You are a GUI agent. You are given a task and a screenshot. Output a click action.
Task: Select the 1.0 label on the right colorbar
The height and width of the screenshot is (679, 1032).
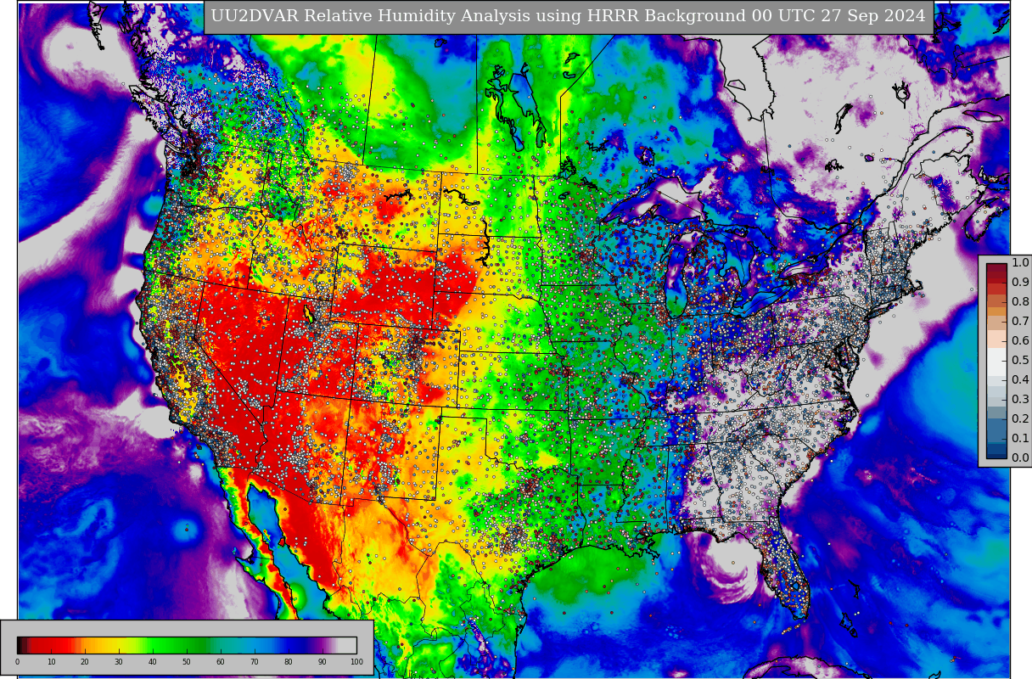tap(1020, 262)
